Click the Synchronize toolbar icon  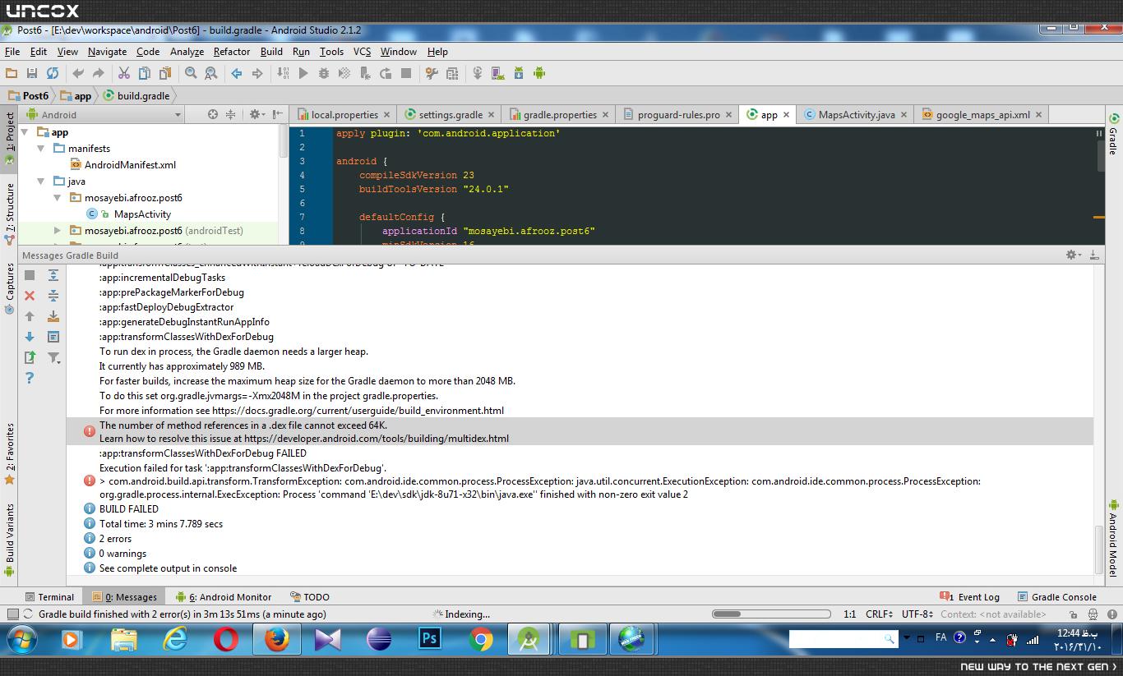53,73
